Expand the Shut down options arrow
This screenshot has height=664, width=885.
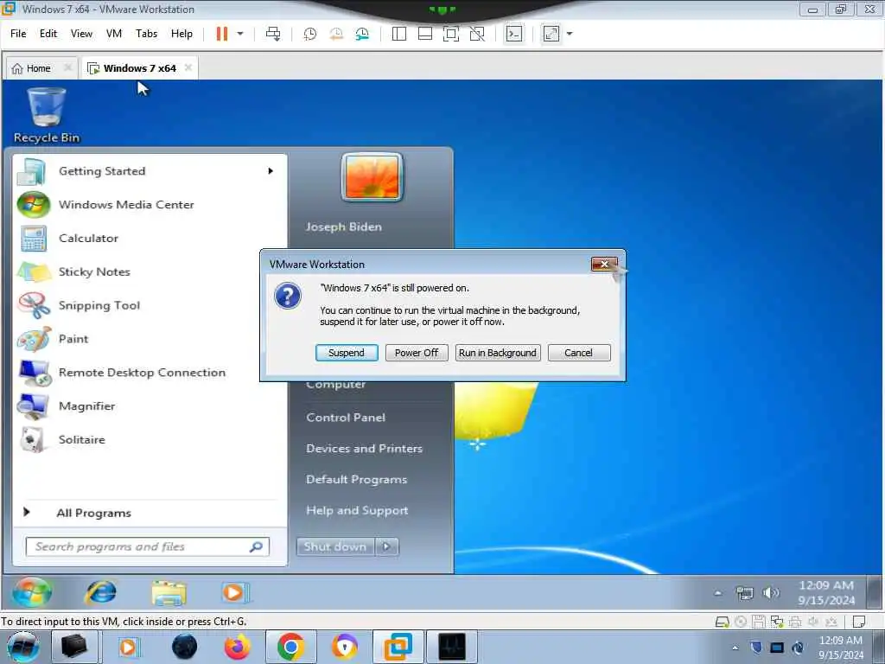click(x=386, y=546)
